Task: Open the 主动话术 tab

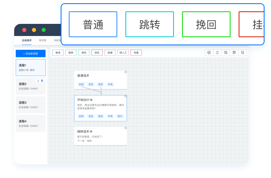Action: [27, 40]
